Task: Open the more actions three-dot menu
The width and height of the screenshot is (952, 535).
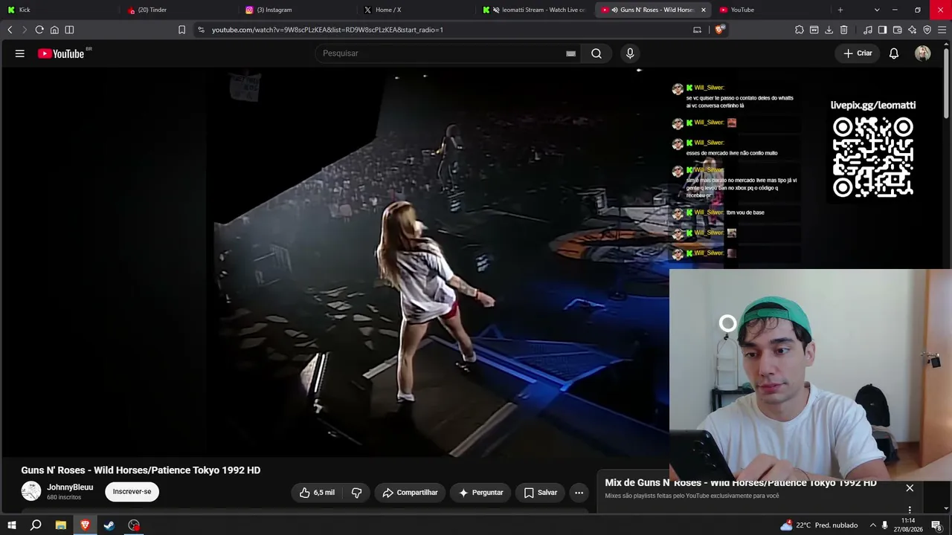Action: (579, 493)
